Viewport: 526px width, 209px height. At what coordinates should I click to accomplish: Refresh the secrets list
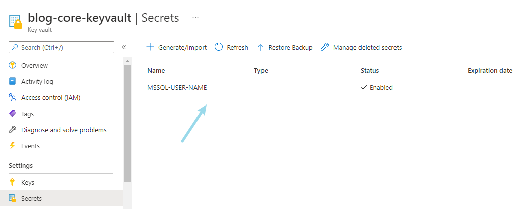pos(231,47)
